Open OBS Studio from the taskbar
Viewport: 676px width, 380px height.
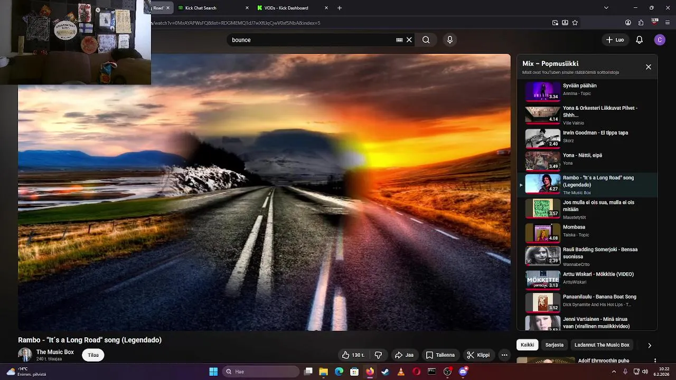point(448,372)
